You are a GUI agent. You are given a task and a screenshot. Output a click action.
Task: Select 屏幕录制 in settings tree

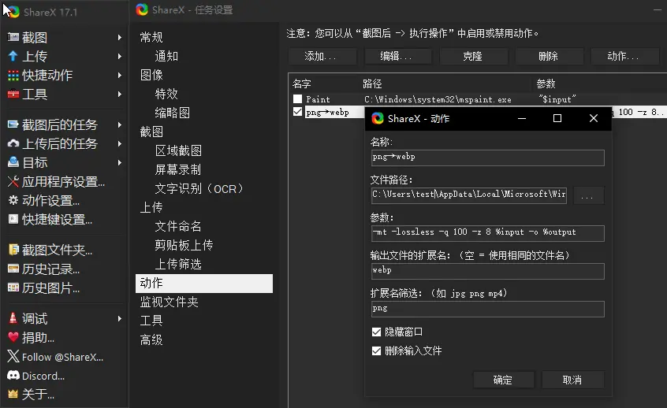178,169
